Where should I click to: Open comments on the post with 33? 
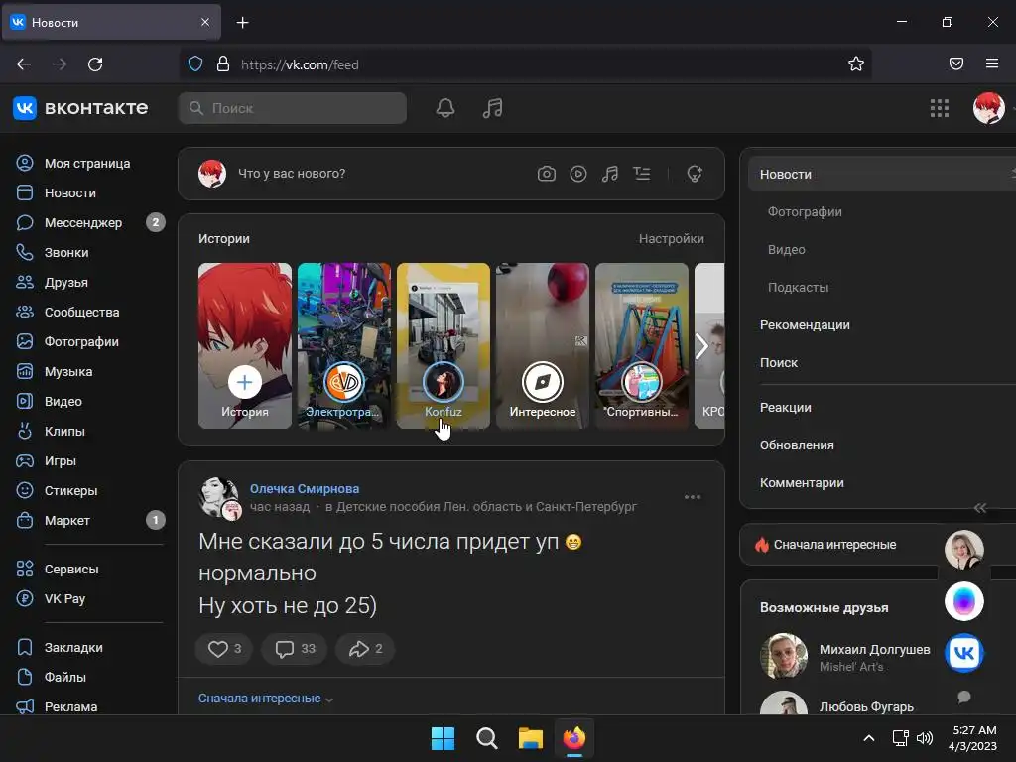point(295,649)
